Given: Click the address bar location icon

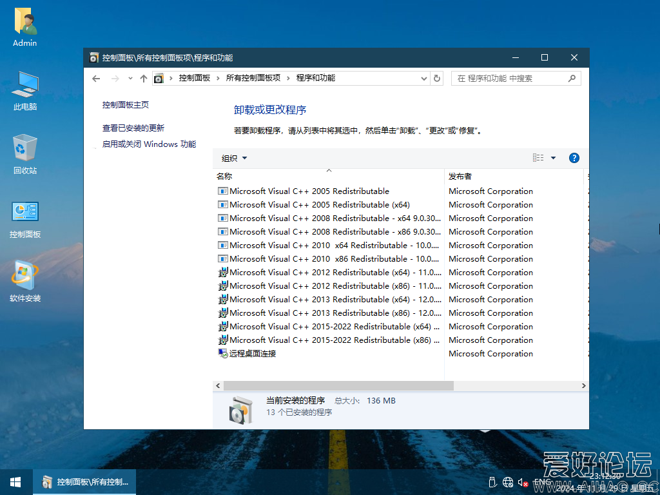Looking at the screenshot, I should (159, 78).
